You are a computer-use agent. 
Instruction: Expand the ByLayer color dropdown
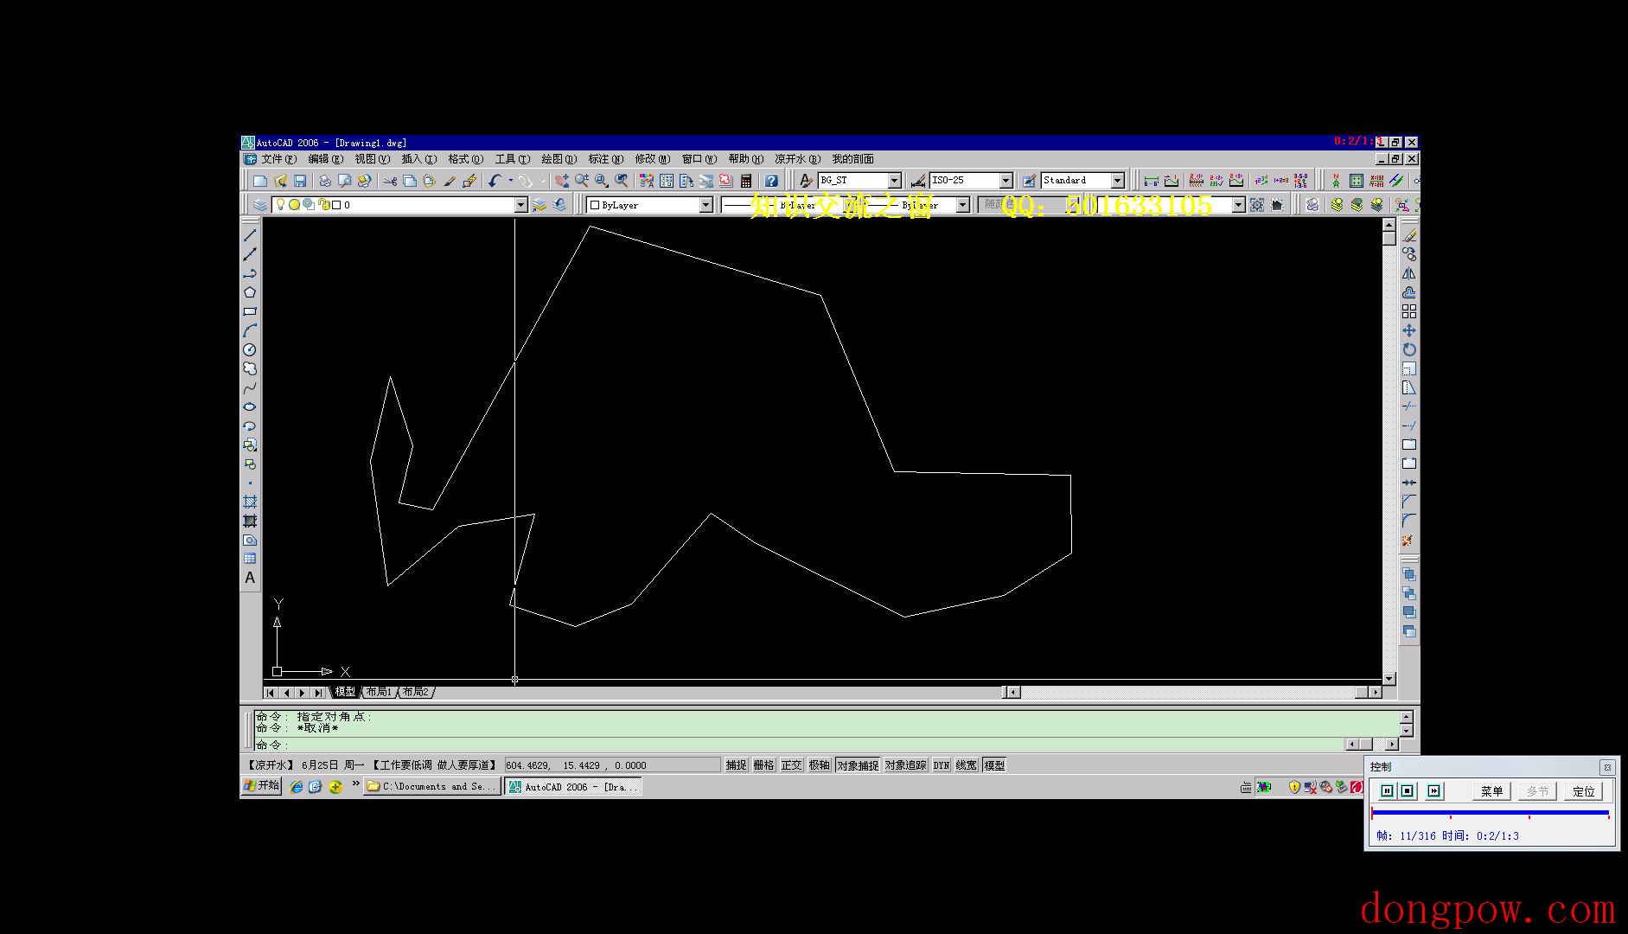[x=705, y=205]
